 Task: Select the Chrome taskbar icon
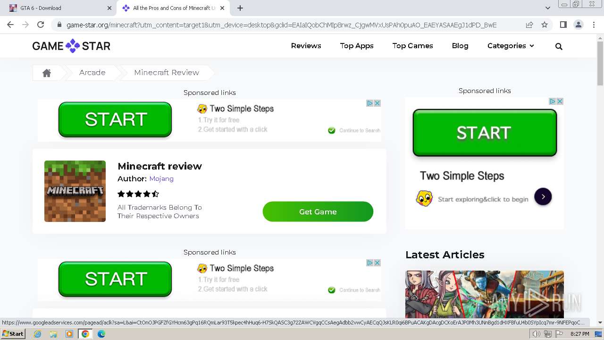pos(85,334)
